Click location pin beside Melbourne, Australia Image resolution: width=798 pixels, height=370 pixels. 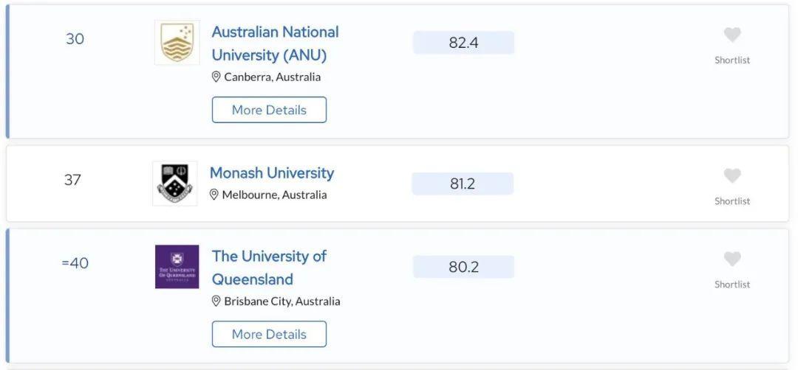tap(214, 195)
